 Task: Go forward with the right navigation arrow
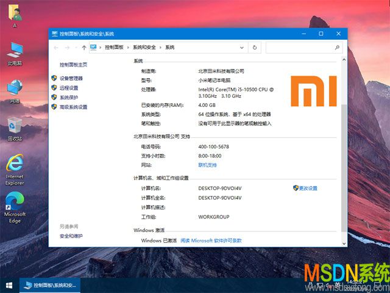point(67,48)
